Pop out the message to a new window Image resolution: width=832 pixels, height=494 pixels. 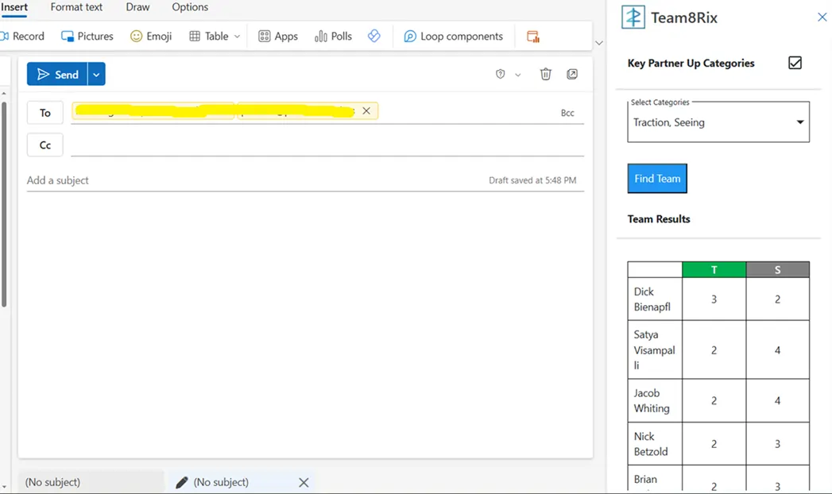pos(572,74)
